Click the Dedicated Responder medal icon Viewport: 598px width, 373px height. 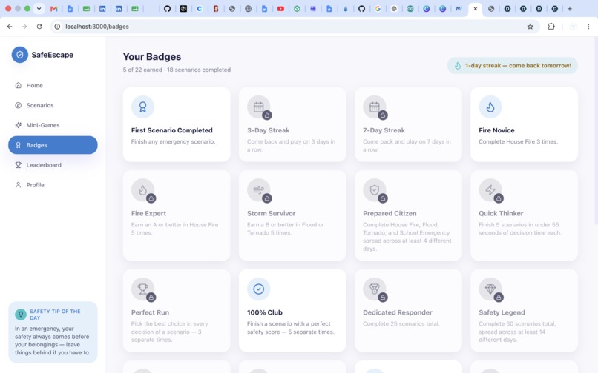pos(375,289)
